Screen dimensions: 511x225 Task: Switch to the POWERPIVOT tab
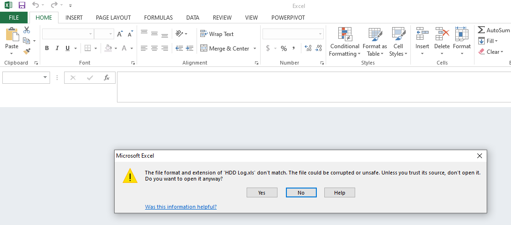click(288, 18)
